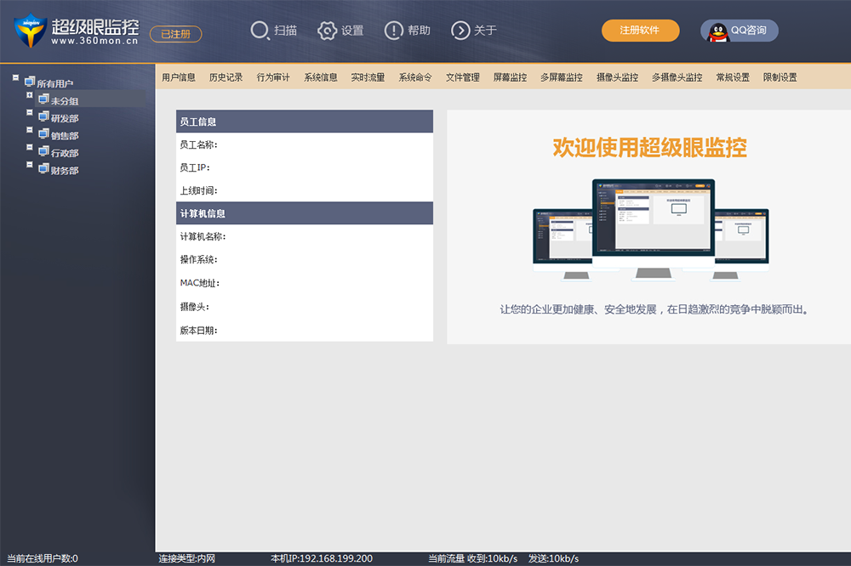Expand the 未分组 group node
Viewport: 851px width, 566px height.
pyautogui.click(x=30, y=95)
